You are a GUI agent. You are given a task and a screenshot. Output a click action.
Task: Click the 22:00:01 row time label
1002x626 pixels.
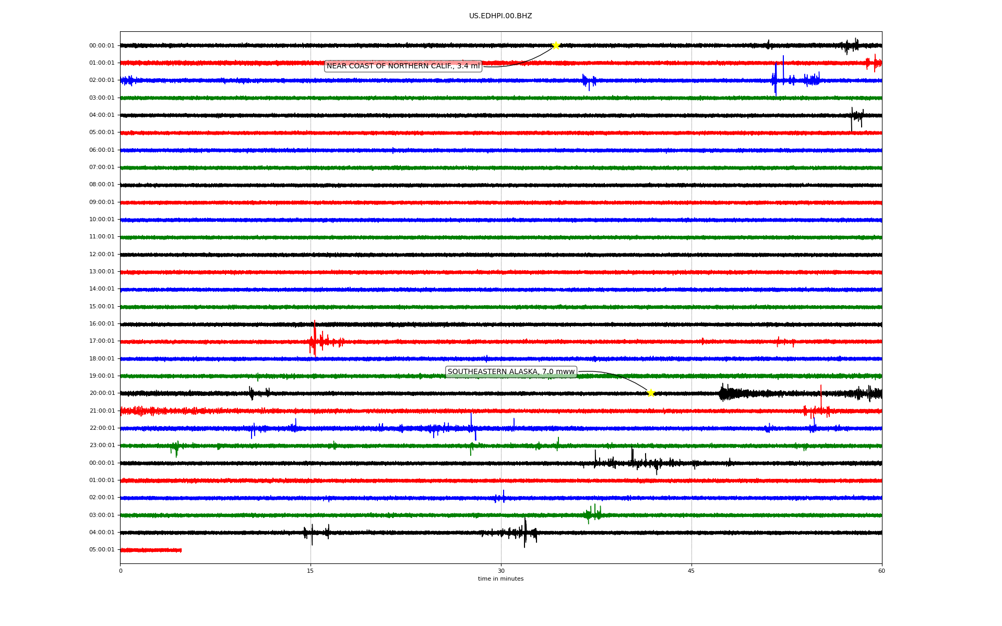tap(102, 428)
